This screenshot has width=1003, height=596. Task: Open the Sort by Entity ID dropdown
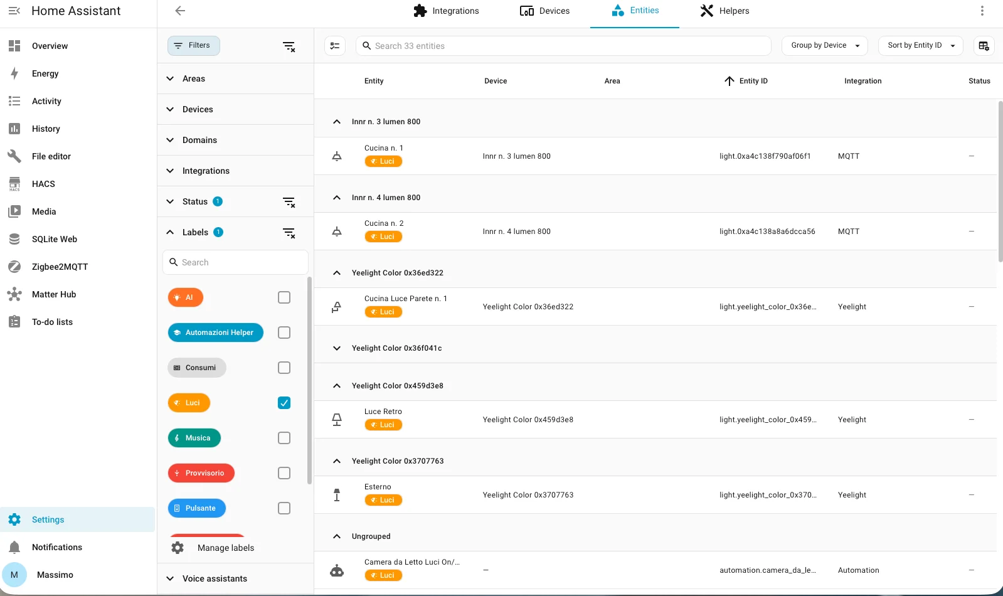[x=921, y=46]
